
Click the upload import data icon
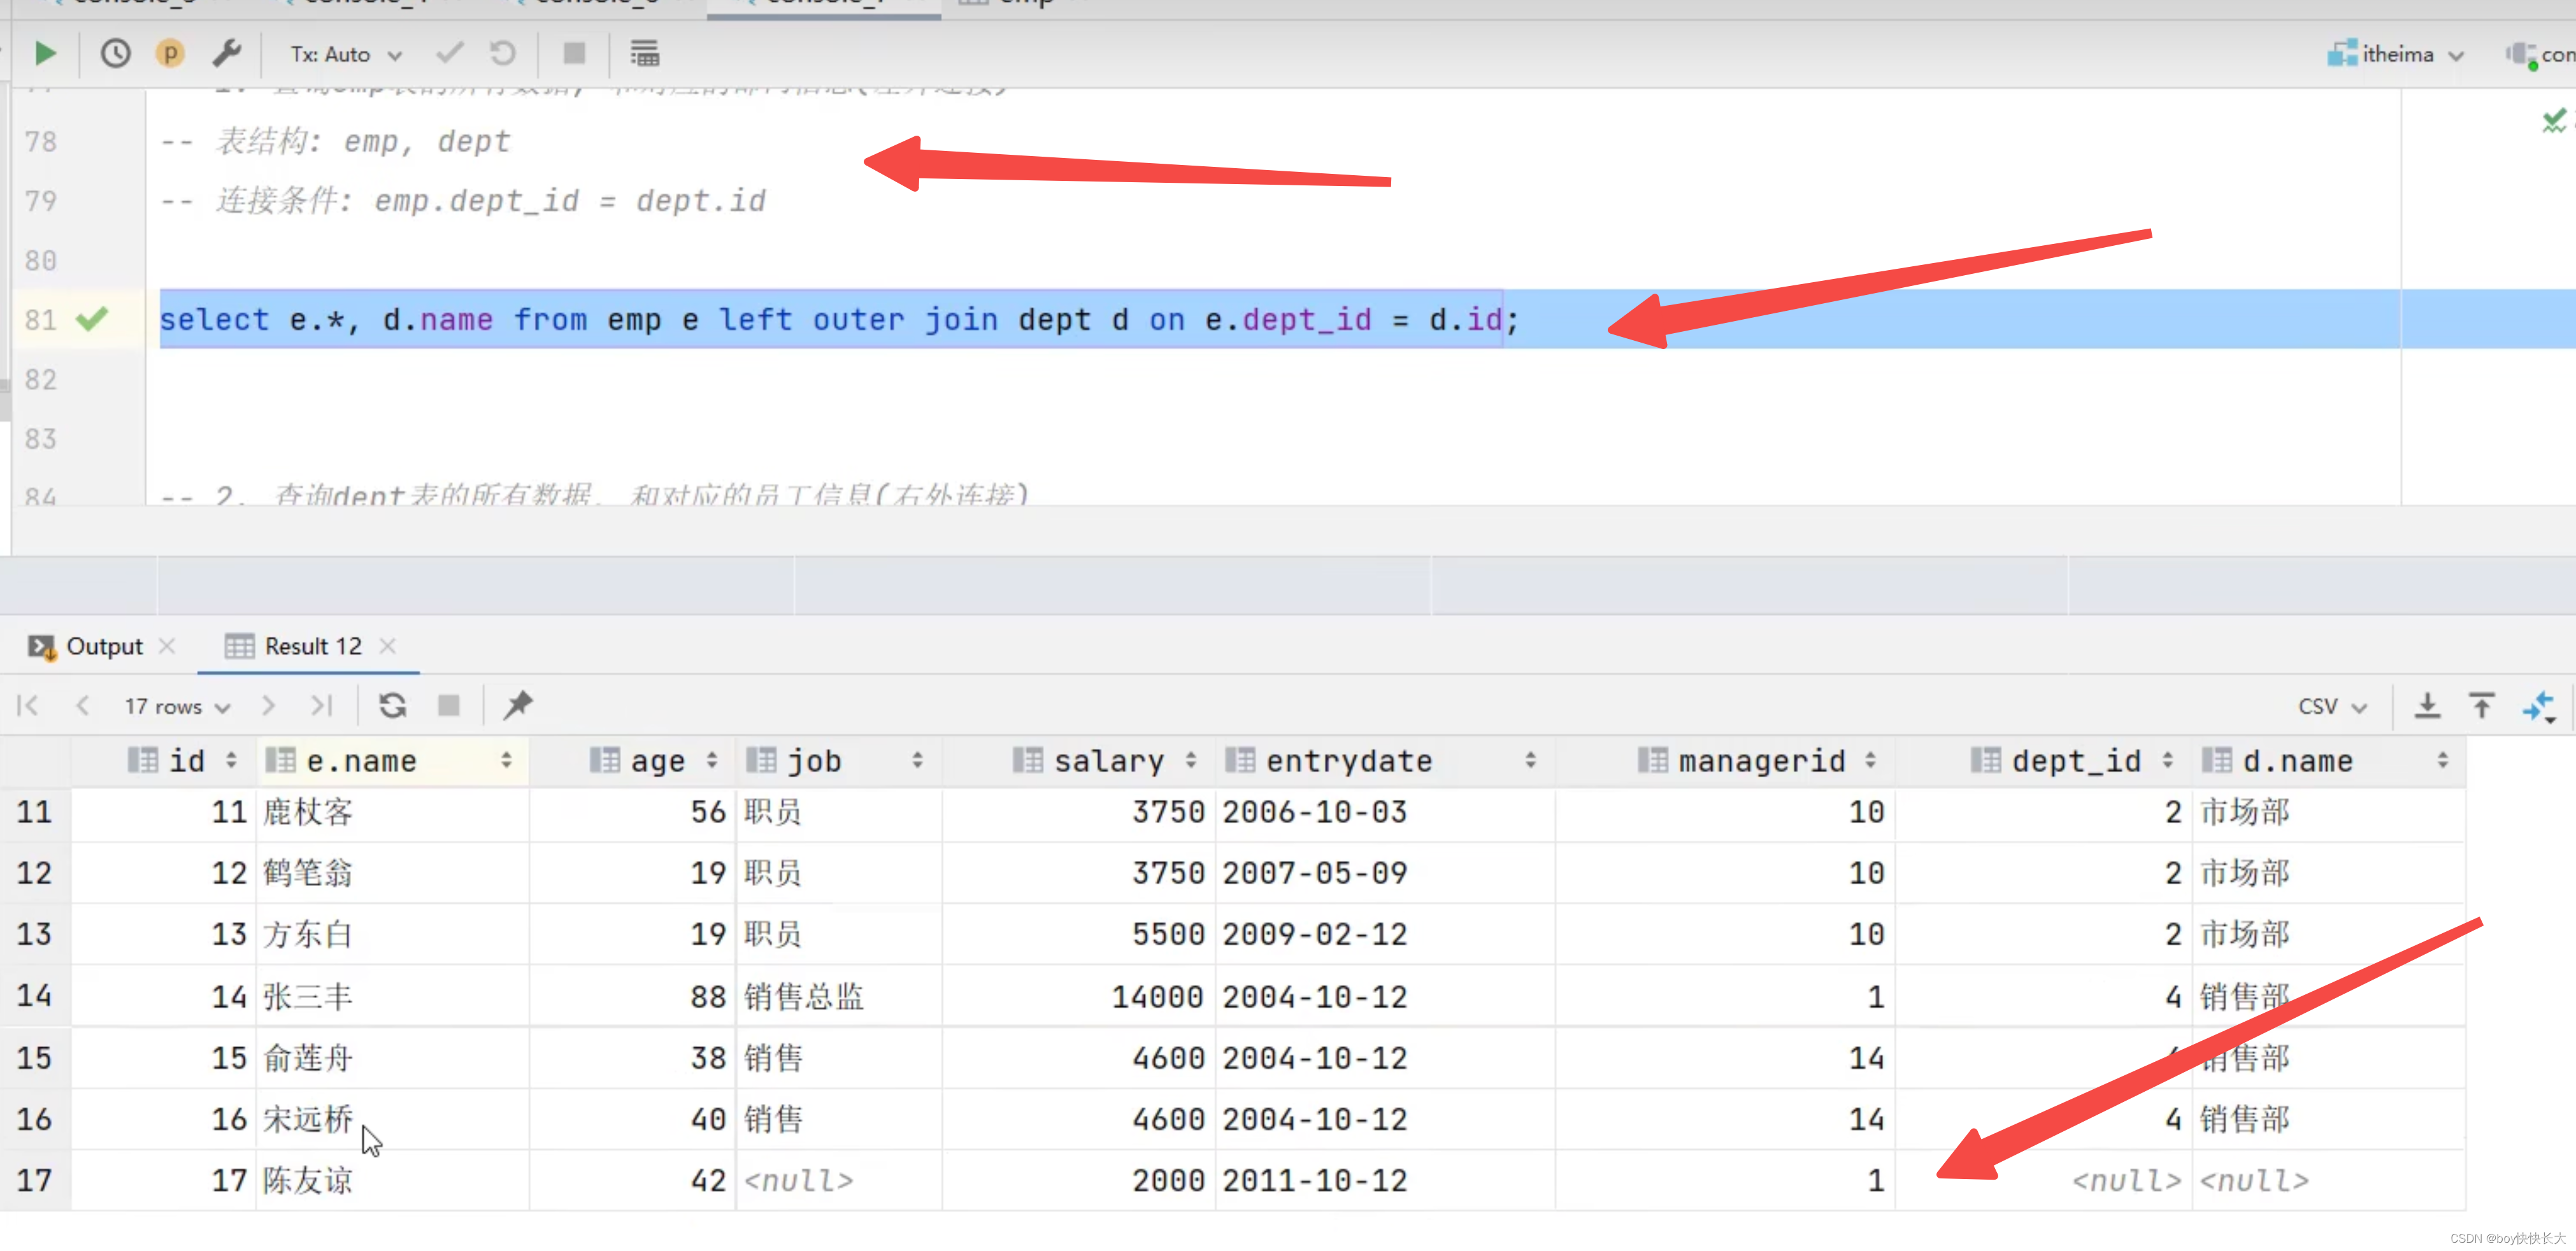pyautogui.click(x=2482, y=706)
